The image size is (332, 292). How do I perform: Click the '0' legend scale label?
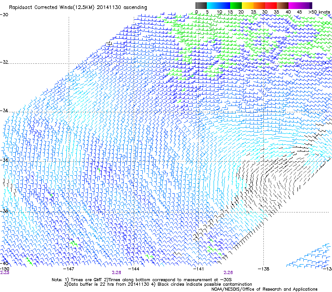click(x=197, y=12)
